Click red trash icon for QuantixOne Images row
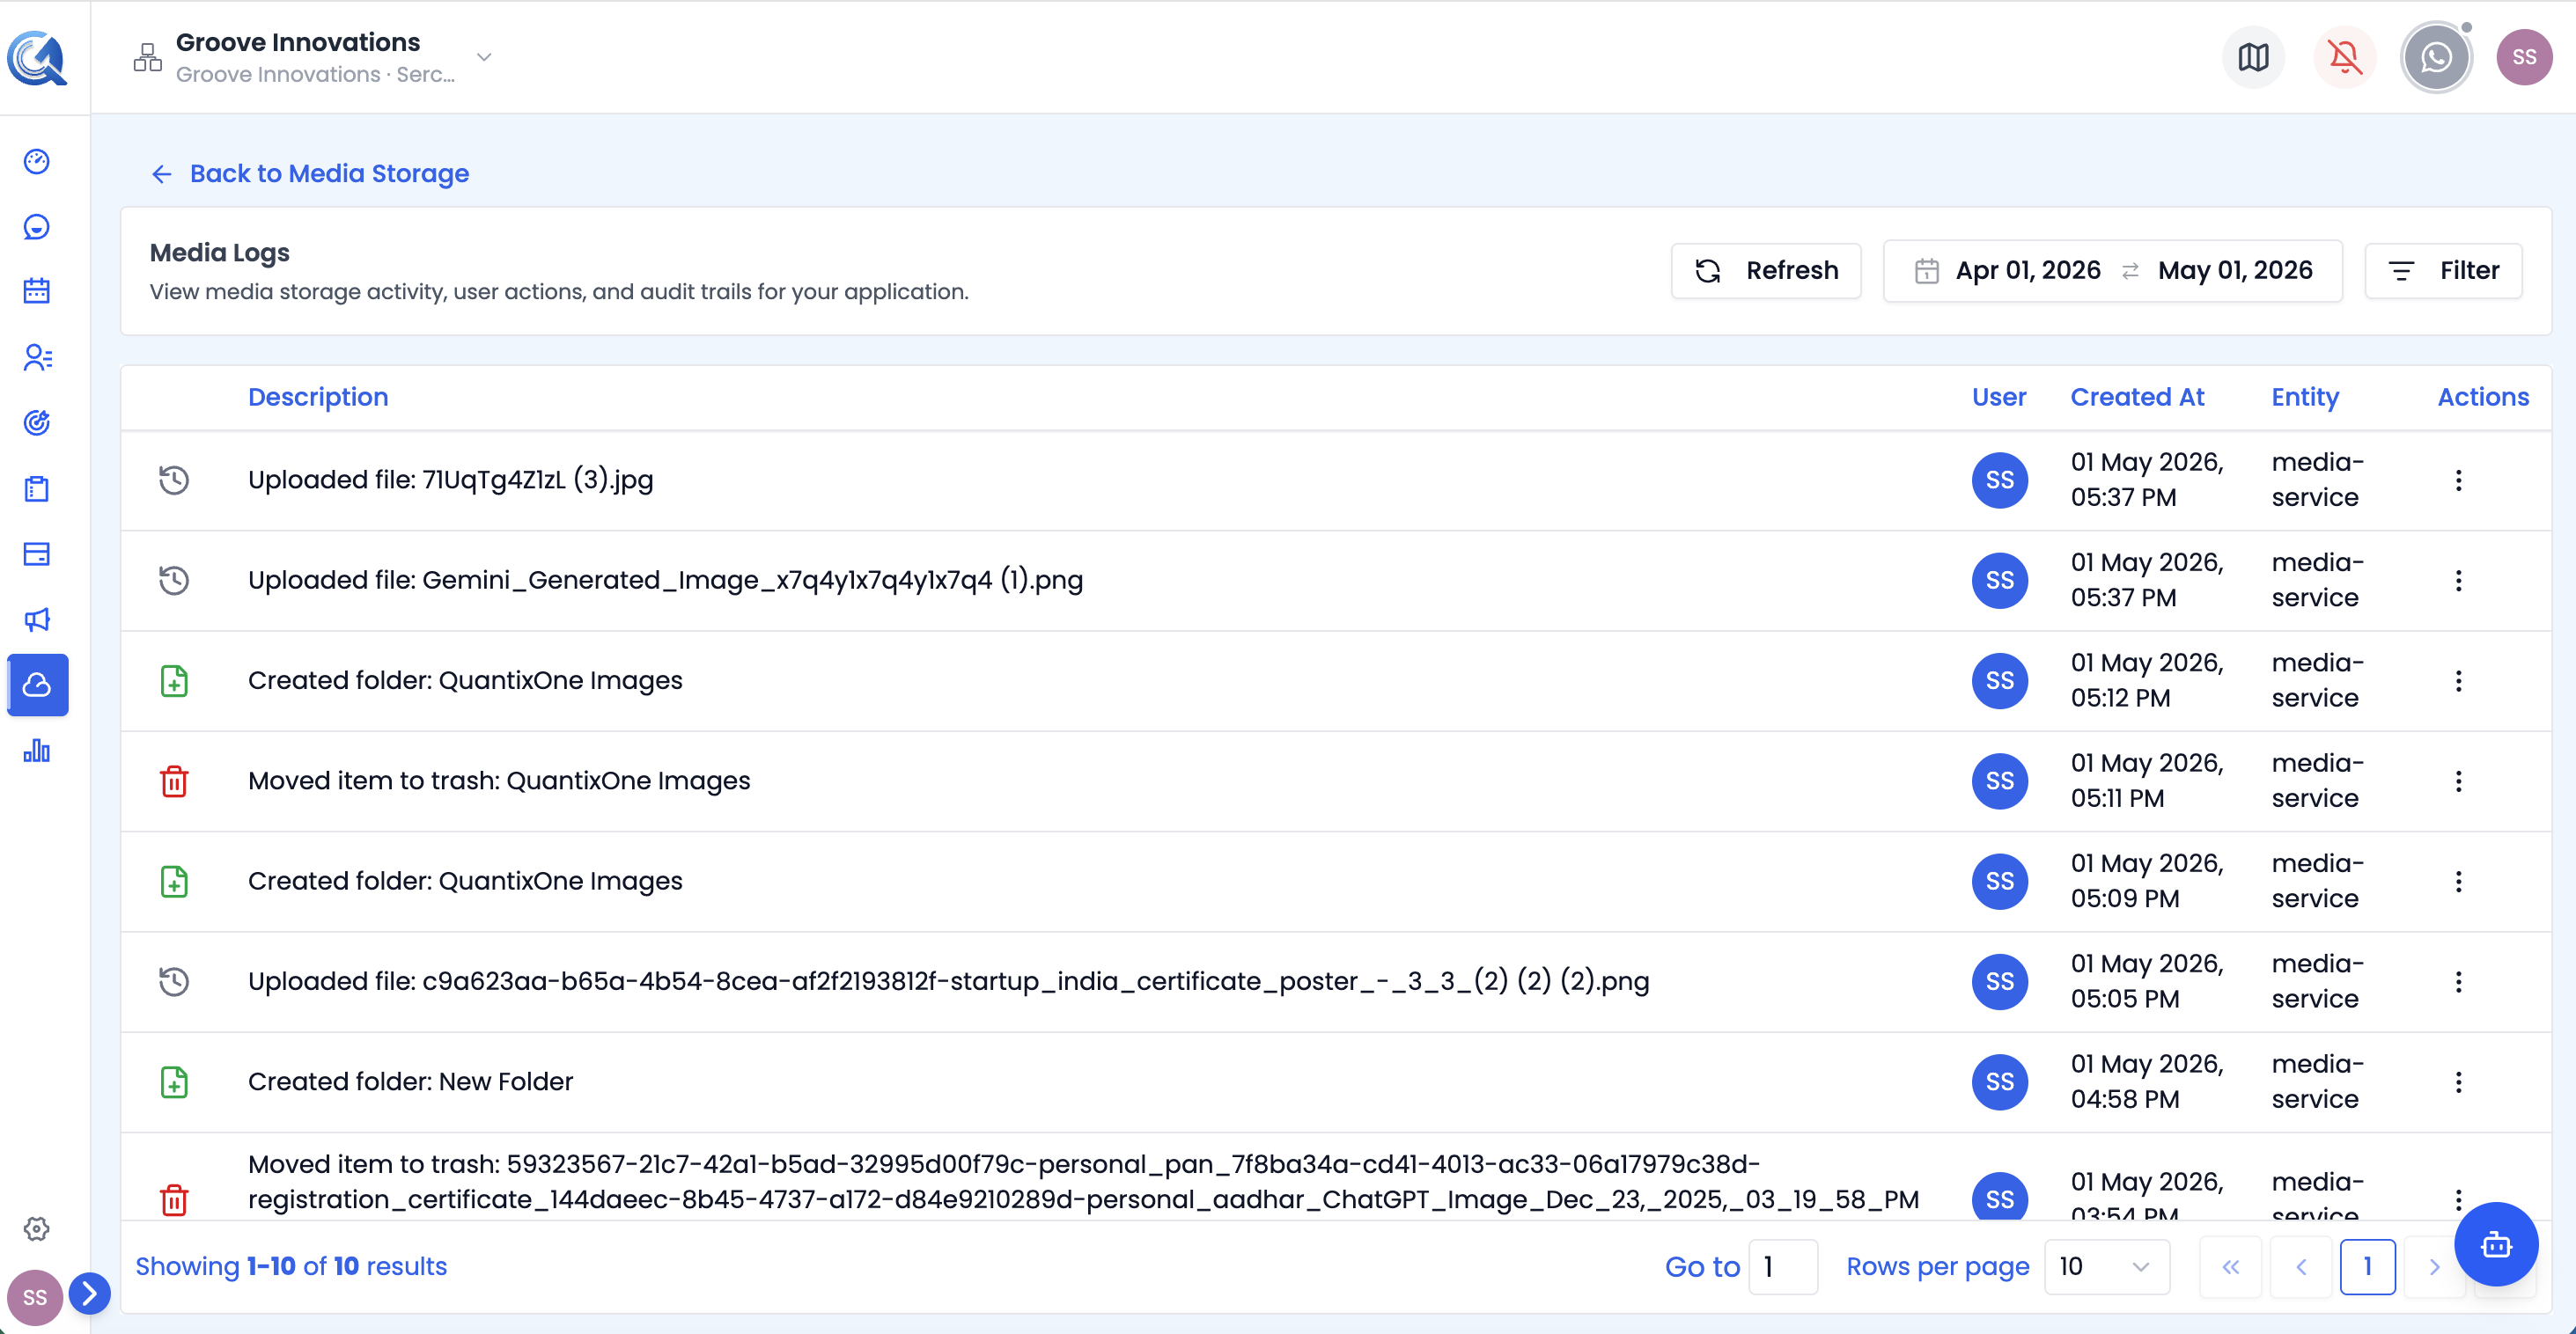2576x1334 pixels. (174, 781)
